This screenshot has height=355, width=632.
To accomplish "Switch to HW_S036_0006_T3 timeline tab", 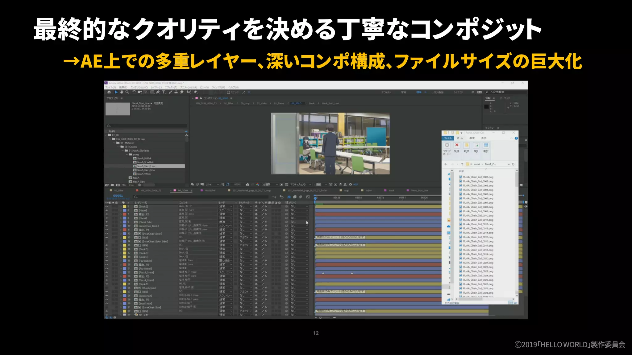I will point(151,191).
